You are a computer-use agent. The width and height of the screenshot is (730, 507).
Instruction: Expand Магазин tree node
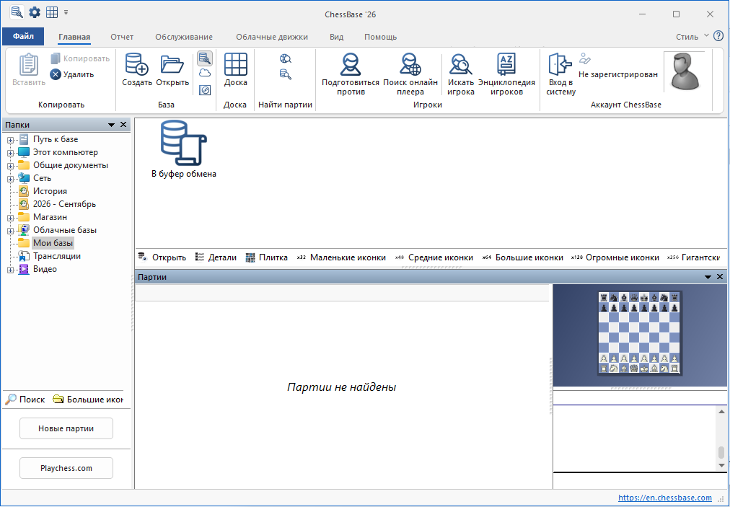[10, 217]
